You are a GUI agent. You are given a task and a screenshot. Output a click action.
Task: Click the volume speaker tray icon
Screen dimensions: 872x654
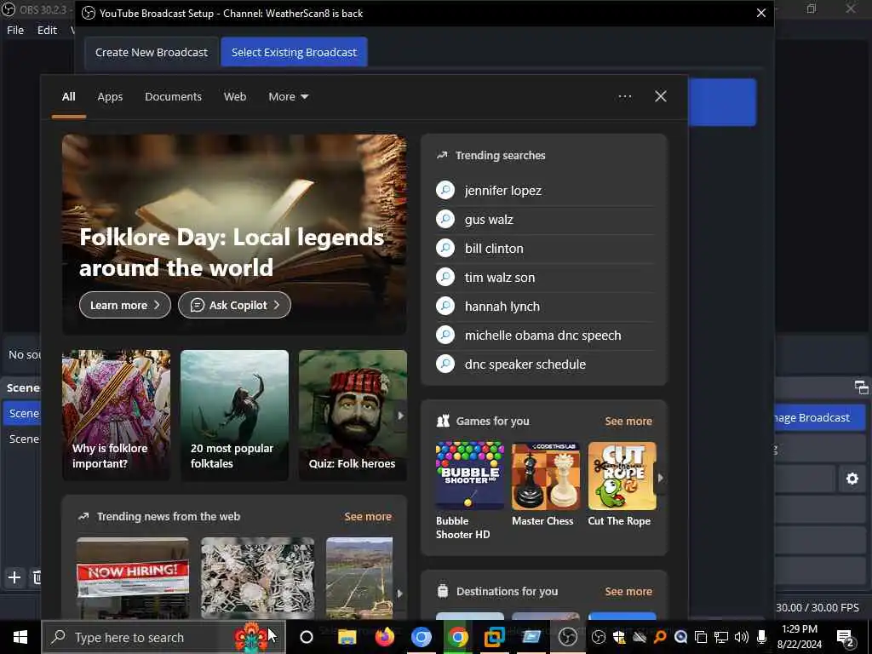[x=742, y=637]
